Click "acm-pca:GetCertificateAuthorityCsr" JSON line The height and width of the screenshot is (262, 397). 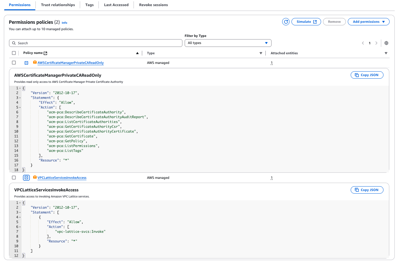(84, 127)
